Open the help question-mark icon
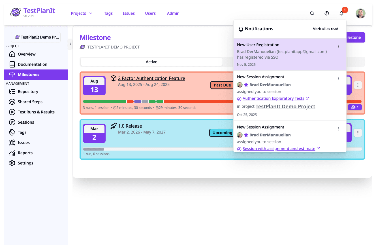Screen dimensions: 376x245 (x=326, y=13)
